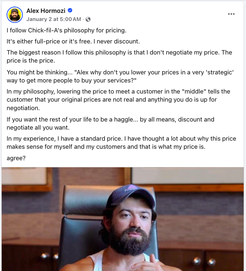Click the paragraph starting "In my philosophy"
Viewport: 246px width, 271px height.
[x=119, y=101]
